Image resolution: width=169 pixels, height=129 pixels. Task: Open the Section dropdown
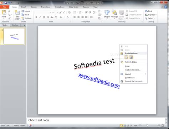coord(27,18)
